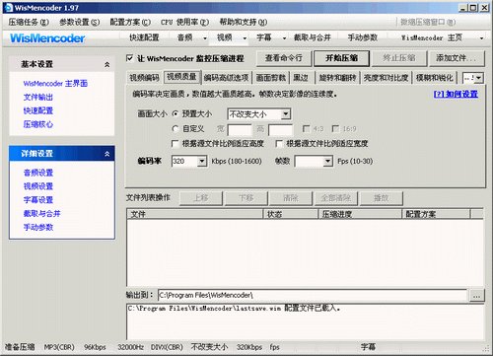Open 字幕设置 sidebar link

[38, 200]
